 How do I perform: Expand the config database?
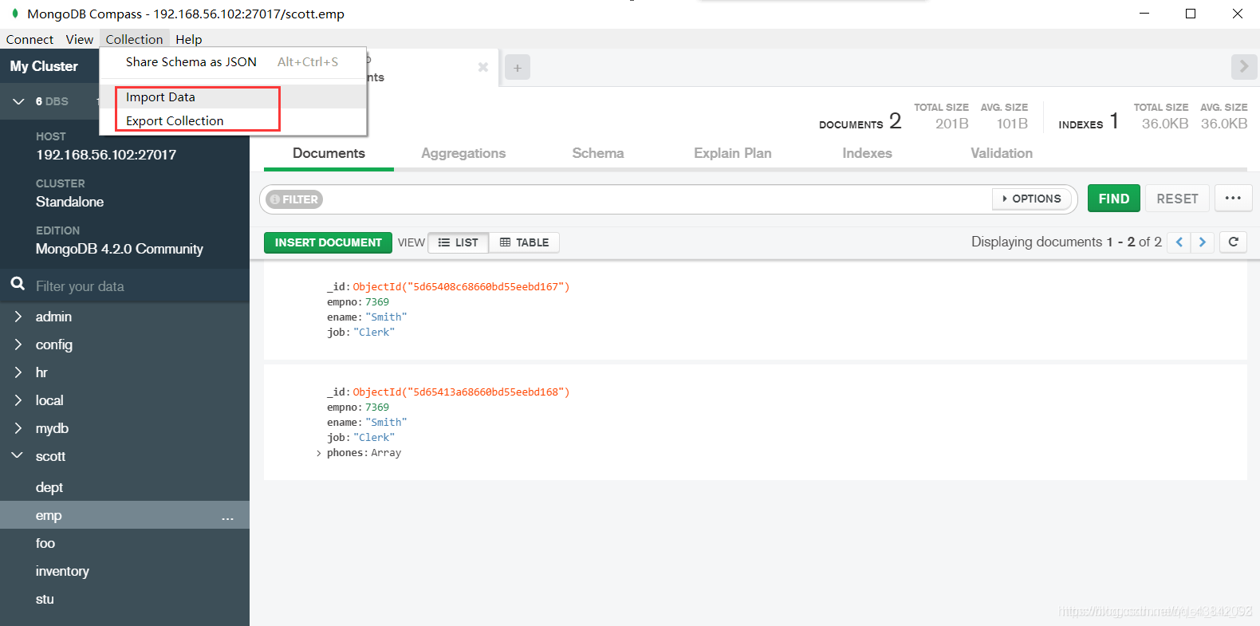point(18,344)
